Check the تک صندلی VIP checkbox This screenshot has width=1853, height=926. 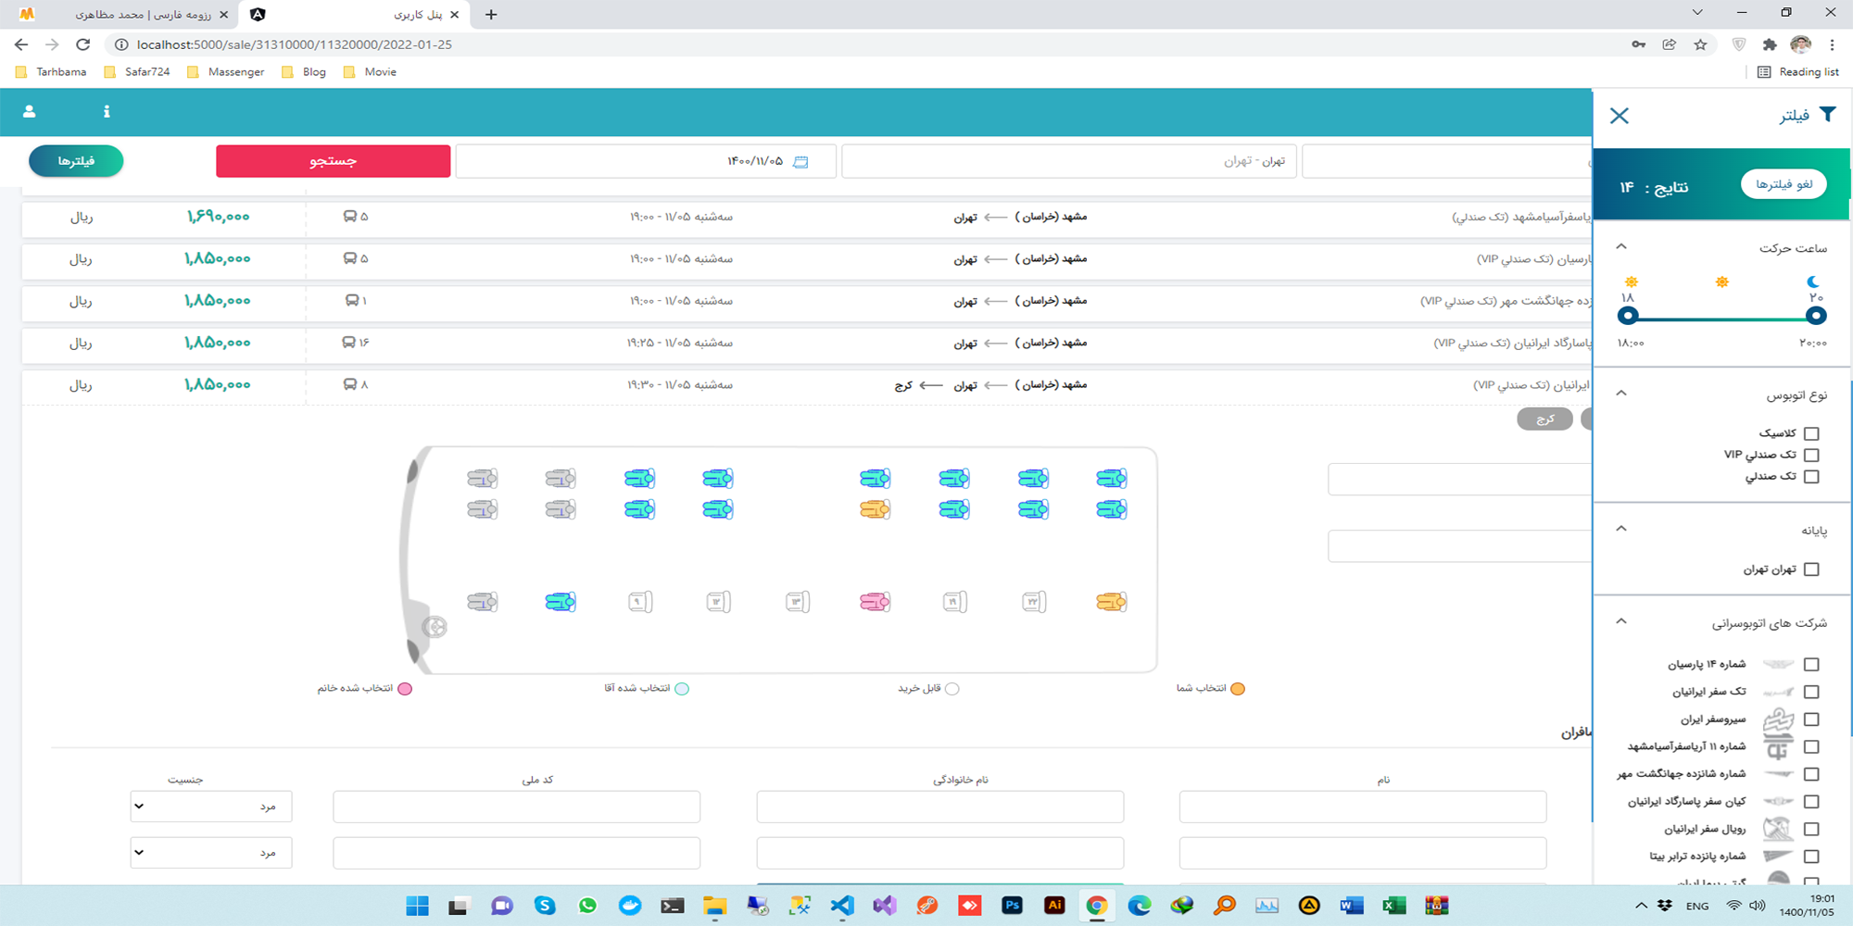[x=1812, y=455]
